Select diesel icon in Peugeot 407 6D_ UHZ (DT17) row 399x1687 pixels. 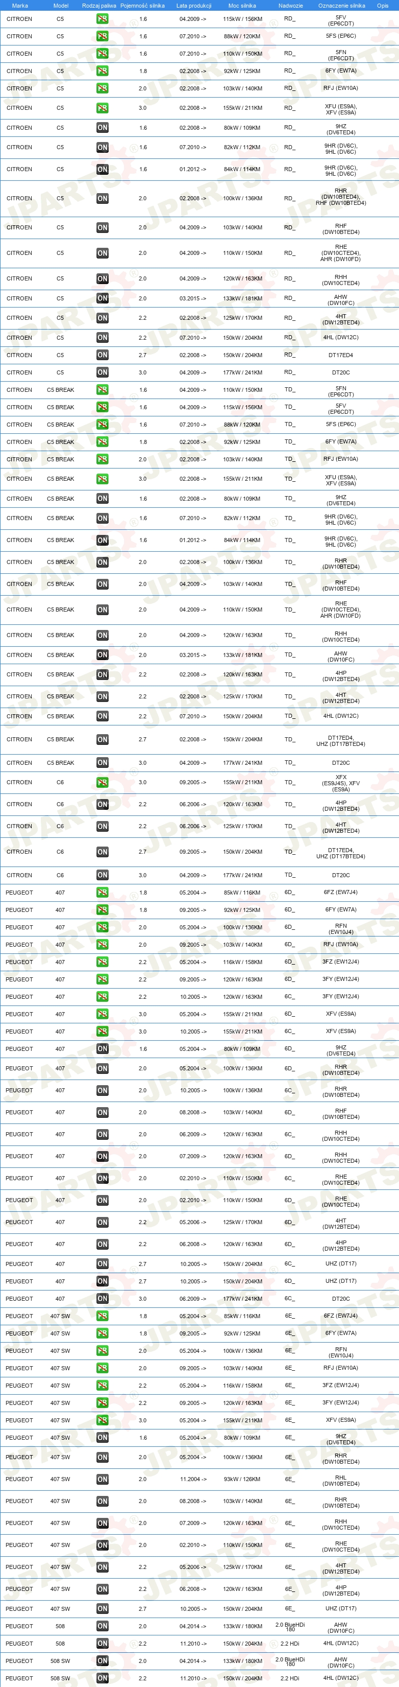coord(102,1282)
